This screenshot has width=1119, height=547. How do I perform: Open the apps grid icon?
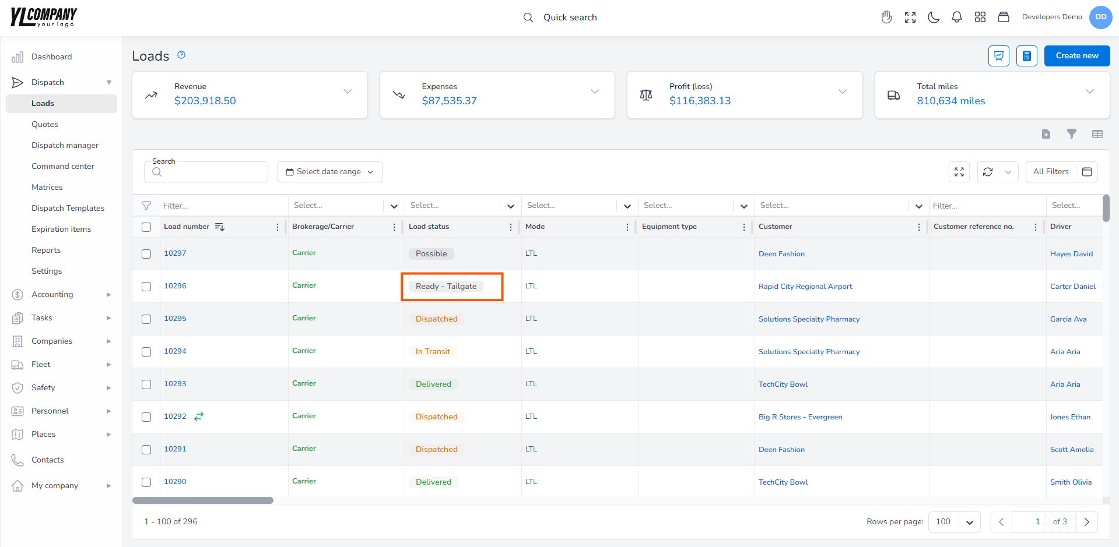tap(980, 17)
